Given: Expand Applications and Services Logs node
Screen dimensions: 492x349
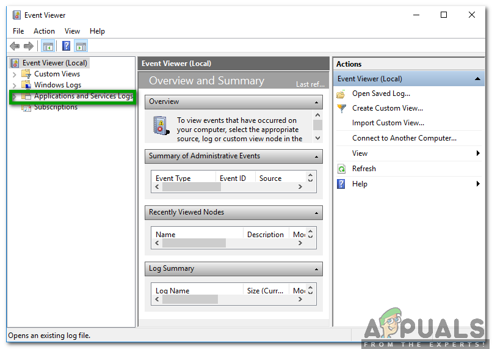Looking at the screenshot, I should coord(14,96).
